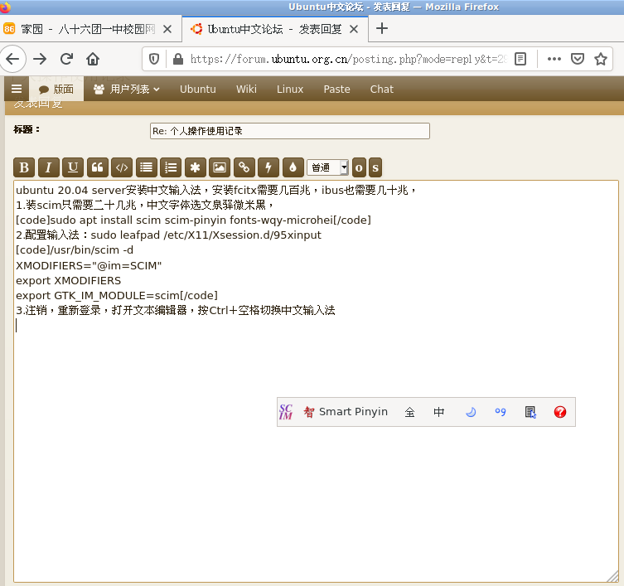This screenshot has width=624, height=586.
Task: Insert a URL link tag
Action: [x=244, y=167]
